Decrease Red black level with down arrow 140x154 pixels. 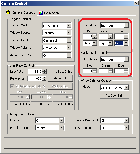(x=94, y=72)
